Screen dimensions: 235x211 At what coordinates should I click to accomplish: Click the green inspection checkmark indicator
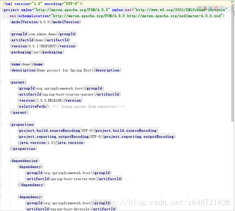(232, 2)
